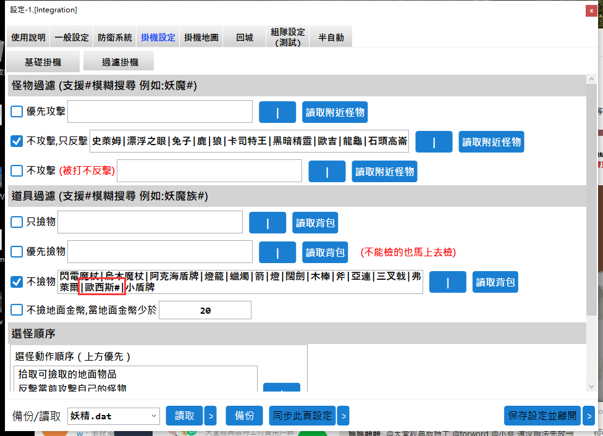Tick the 只撿物 checkbox
Image resolution: width=603 pixels, height=436 pixels.
(x=17, y=222)
